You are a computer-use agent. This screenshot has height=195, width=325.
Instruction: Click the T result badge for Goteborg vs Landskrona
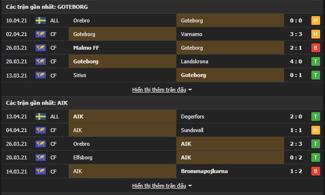tap(315, 62)
